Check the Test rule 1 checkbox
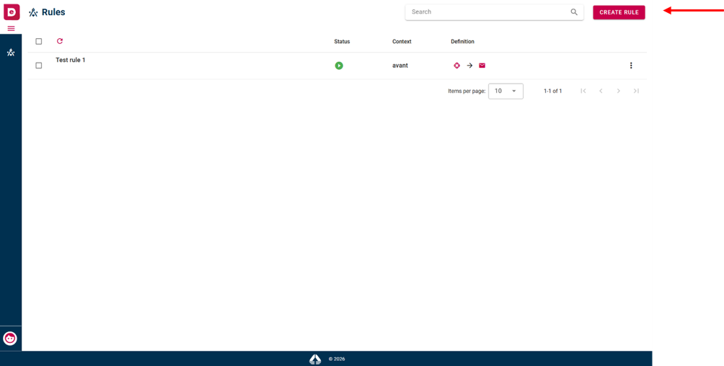This screenshot has width=724, height=366. point(39,66)
